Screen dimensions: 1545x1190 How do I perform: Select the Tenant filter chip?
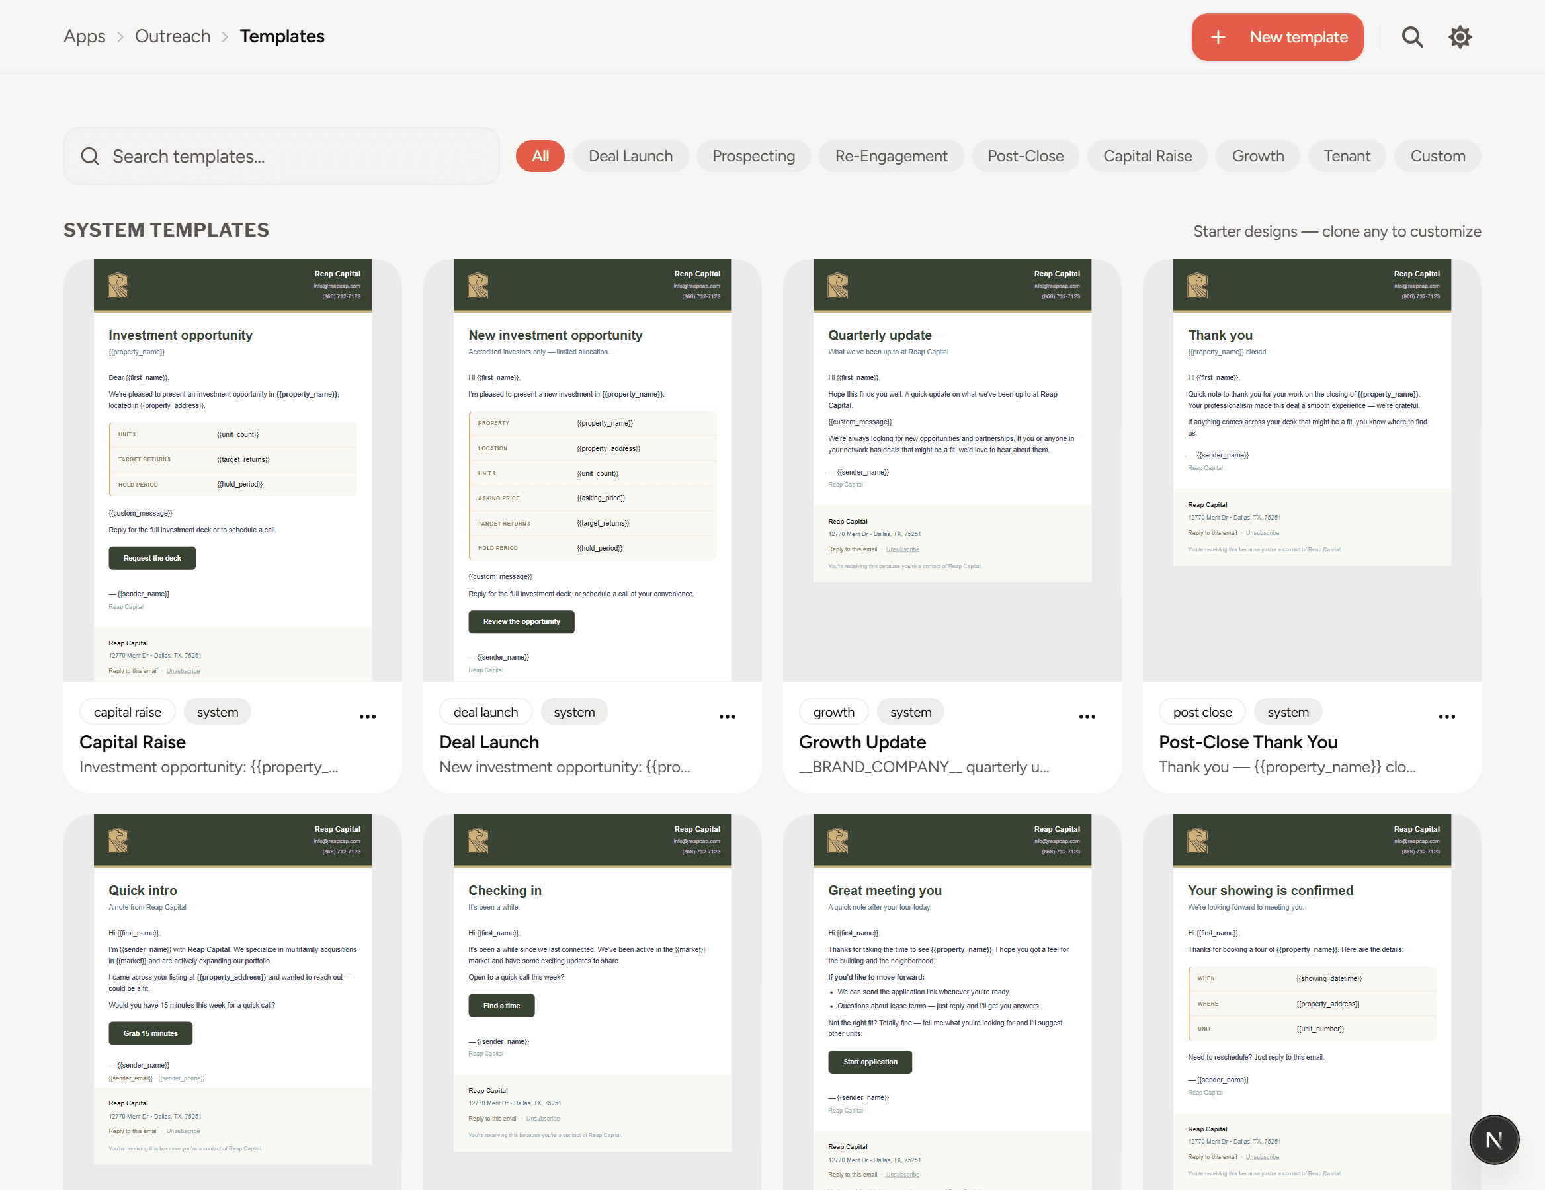coord(1347,156)
